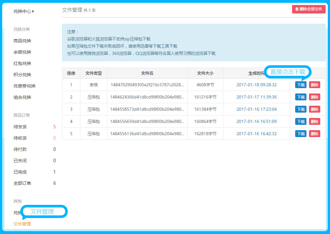The width and height of the screenshot is (330, 234).
Task: Click the 删除全部文件 trash button
Action: 308,9
